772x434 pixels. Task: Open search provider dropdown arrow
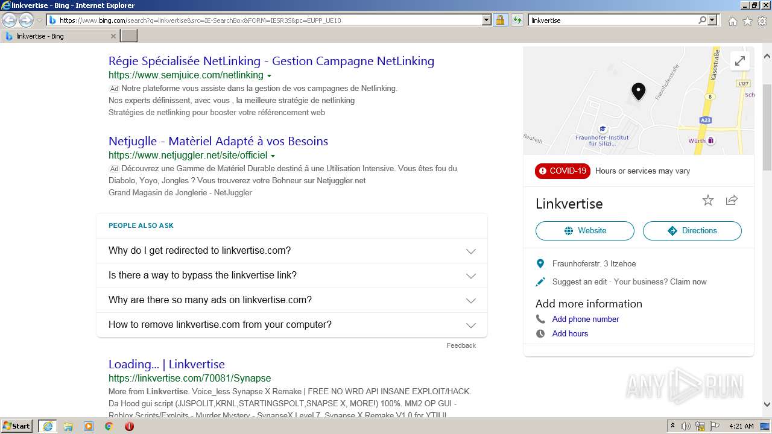point(713,20)
